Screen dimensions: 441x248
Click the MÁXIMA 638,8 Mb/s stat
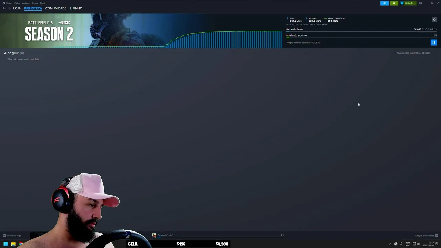pyautogui.click(x=314, y=20)
